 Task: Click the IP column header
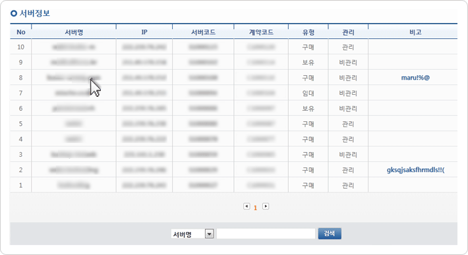144,32
